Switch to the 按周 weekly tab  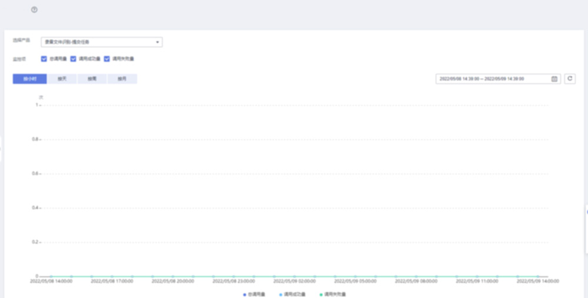point(92,79)
